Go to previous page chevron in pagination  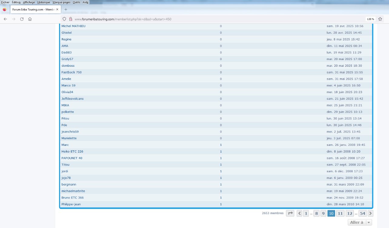tap(300, 213)
